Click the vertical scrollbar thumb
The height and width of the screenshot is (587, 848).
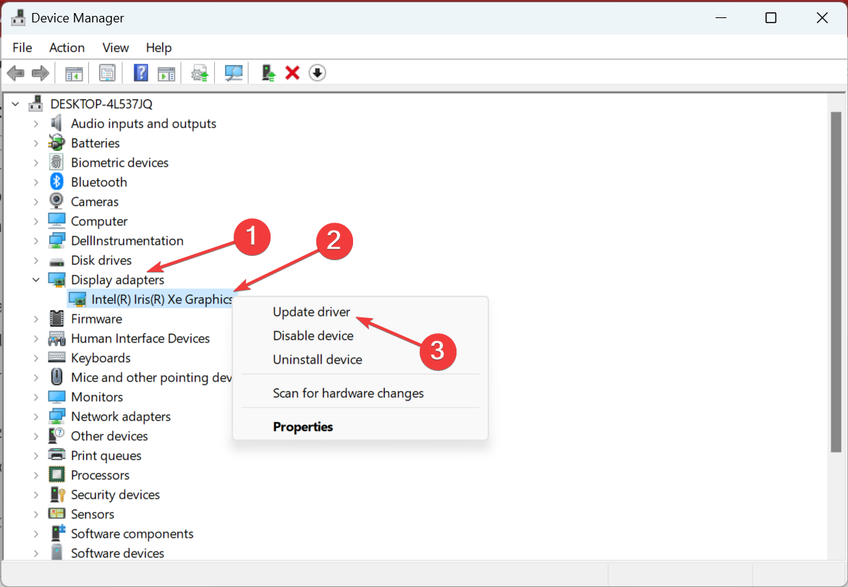click(836, 282)
